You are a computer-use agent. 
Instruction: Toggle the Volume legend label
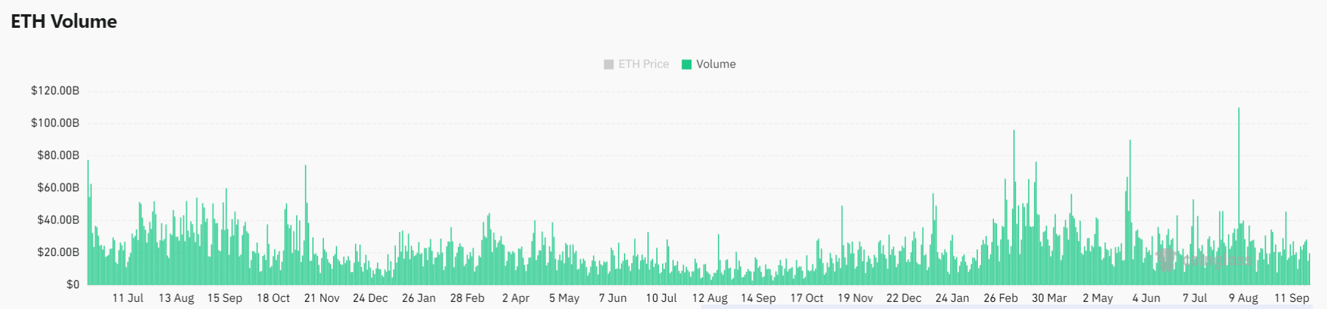click(716, 64)
